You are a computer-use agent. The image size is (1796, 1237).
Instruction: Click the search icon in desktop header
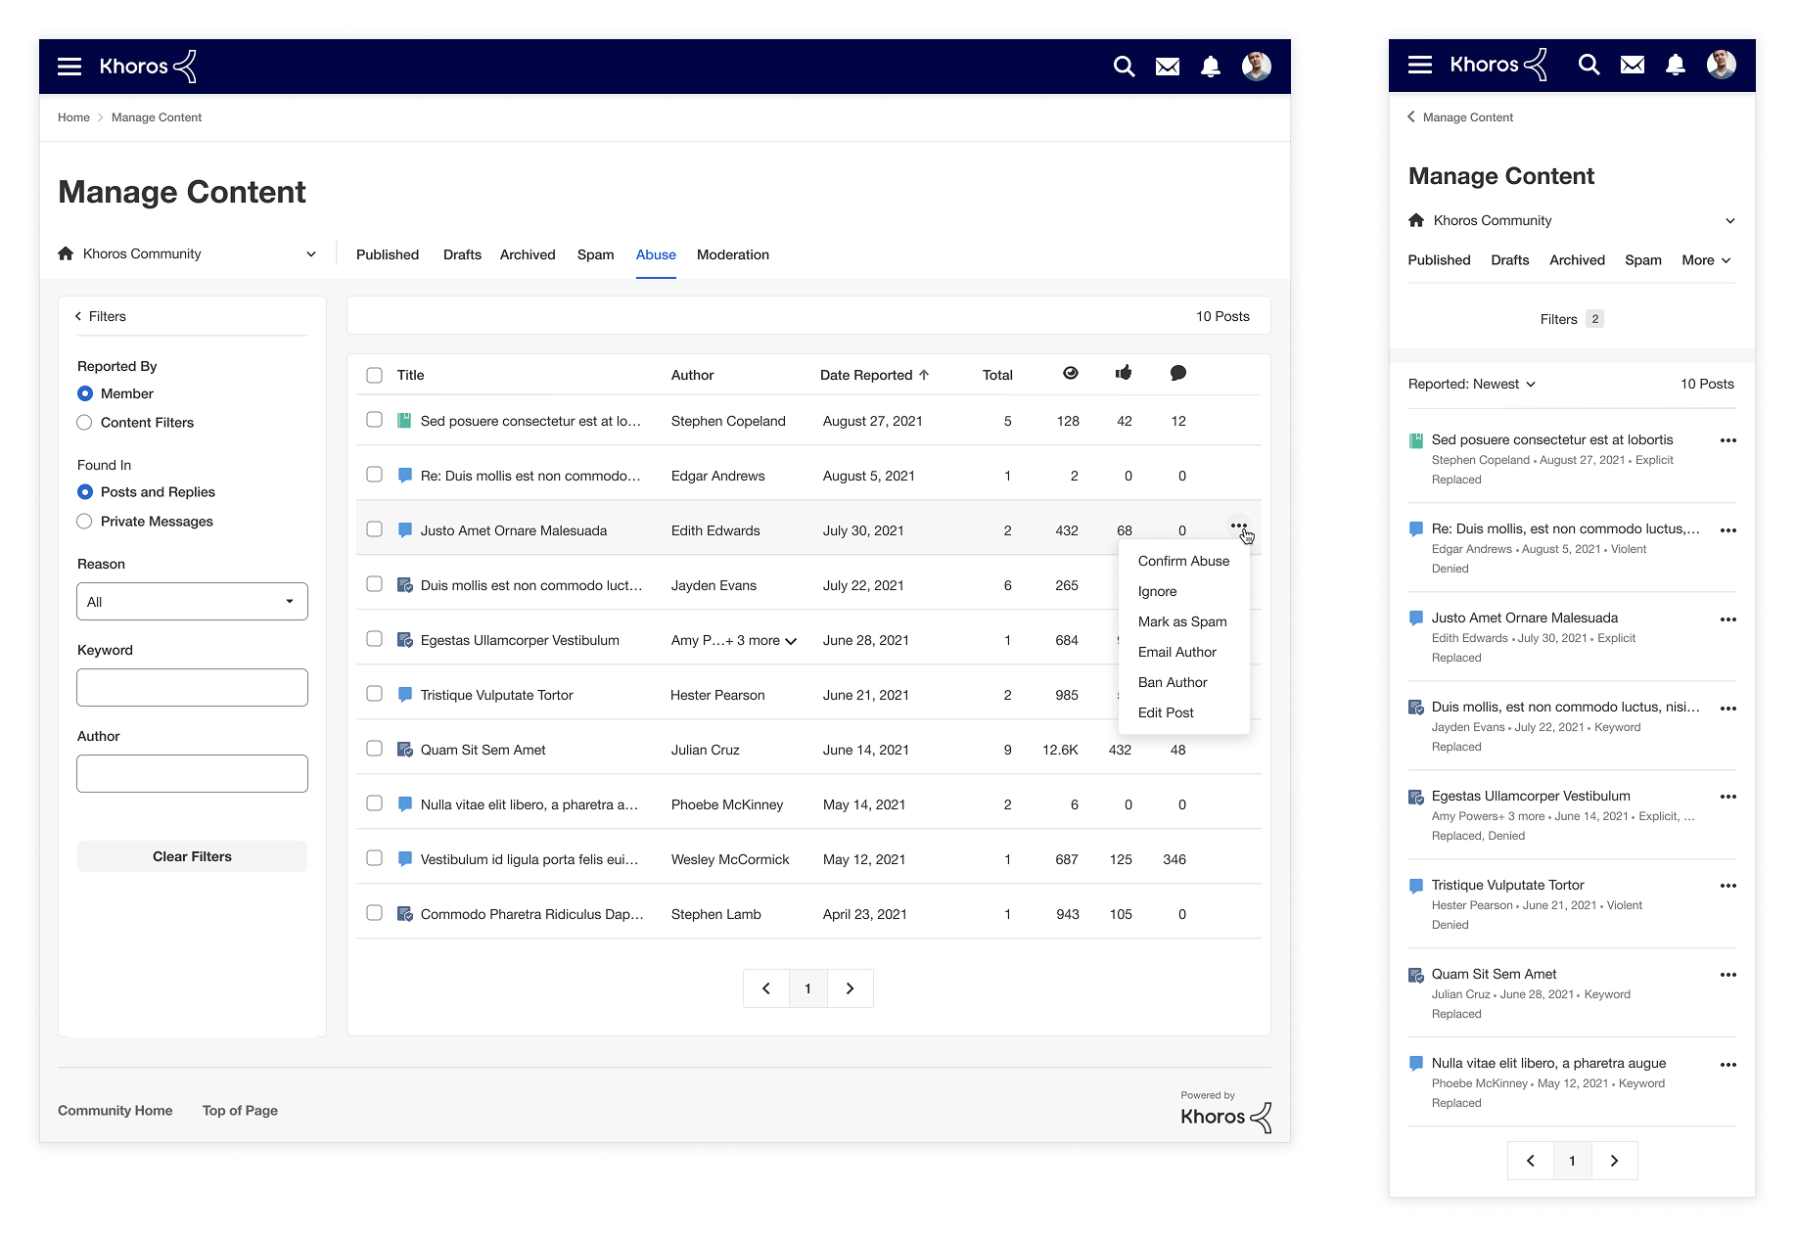pyautogui.click(x=1124, y=67)
